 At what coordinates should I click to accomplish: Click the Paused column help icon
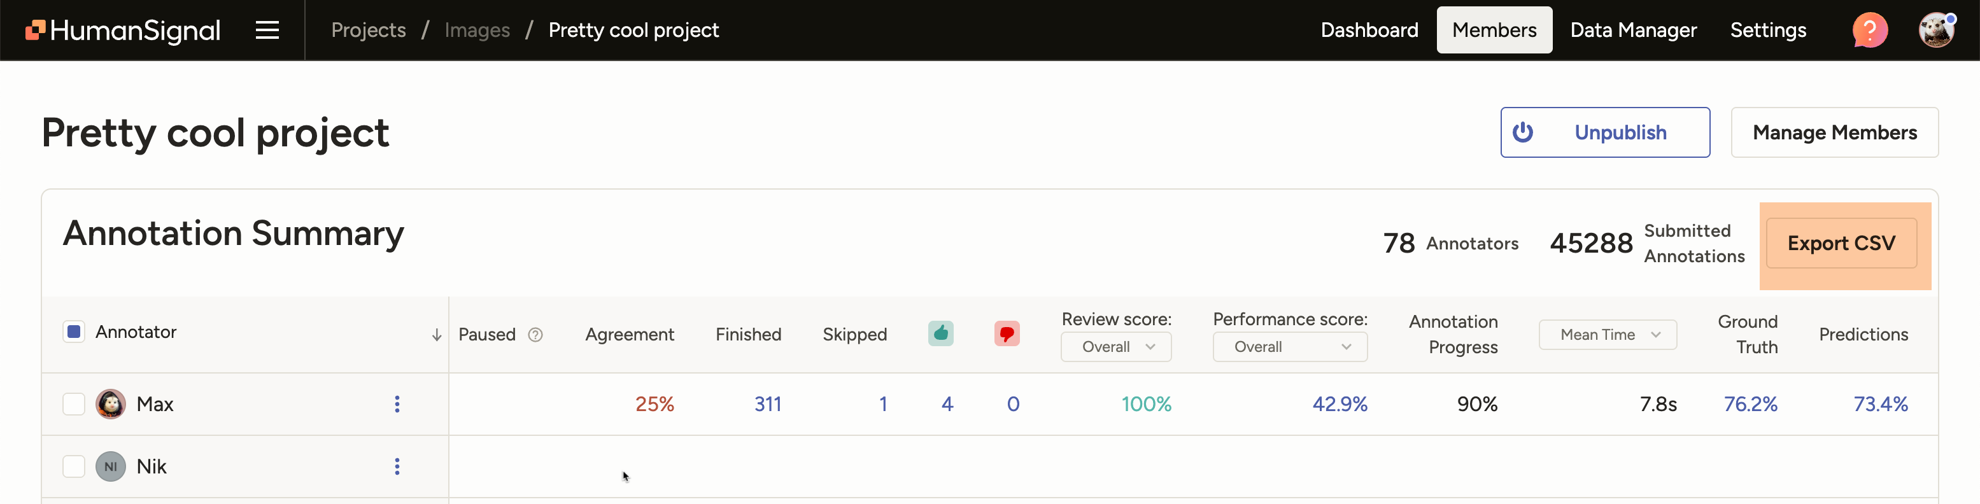click(x=535, y=334)
